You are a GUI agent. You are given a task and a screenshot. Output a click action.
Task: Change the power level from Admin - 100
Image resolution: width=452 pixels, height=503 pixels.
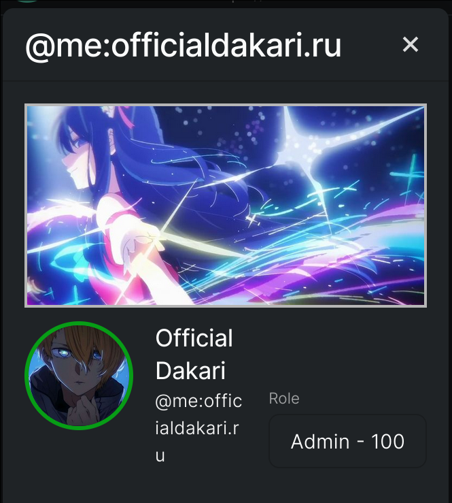pos(347,441)
